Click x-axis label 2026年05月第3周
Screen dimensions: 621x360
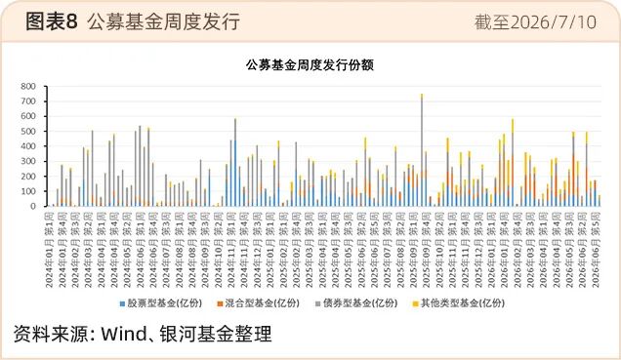click(x=569, y=250)
